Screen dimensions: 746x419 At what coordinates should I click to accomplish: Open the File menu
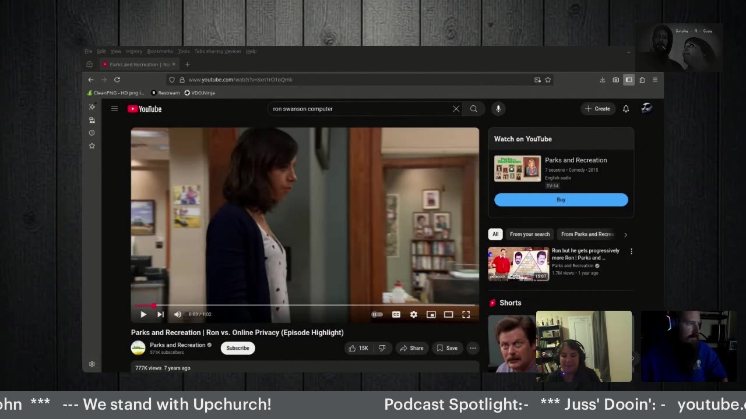coord(89,51)
